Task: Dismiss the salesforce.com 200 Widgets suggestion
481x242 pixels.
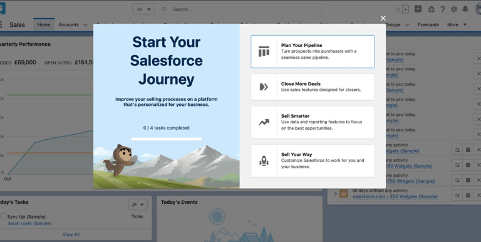Action: (x=478, y=195)
